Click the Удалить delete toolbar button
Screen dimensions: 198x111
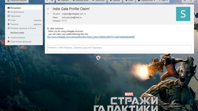click(115, 1)
